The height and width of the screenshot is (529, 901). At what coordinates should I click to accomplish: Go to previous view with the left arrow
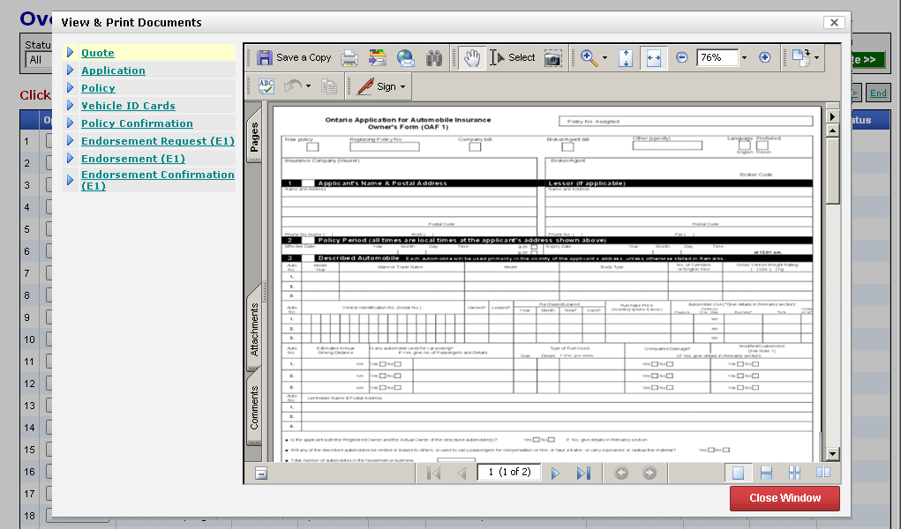(621, 473)
